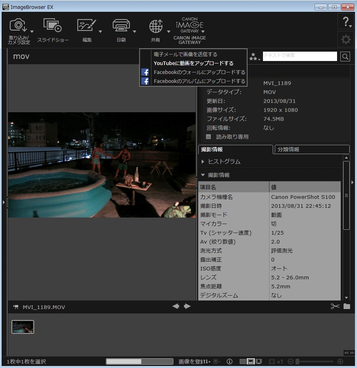The image size is (357, 368).
Task: Switch to full screen view mode
Action: (259, 361)
